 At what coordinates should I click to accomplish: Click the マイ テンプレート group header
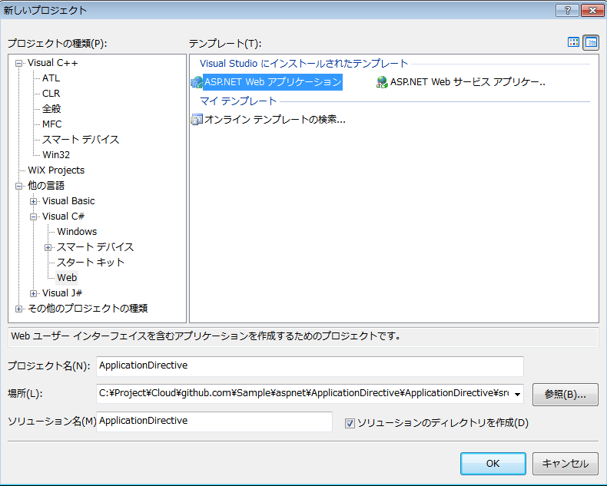238,101
